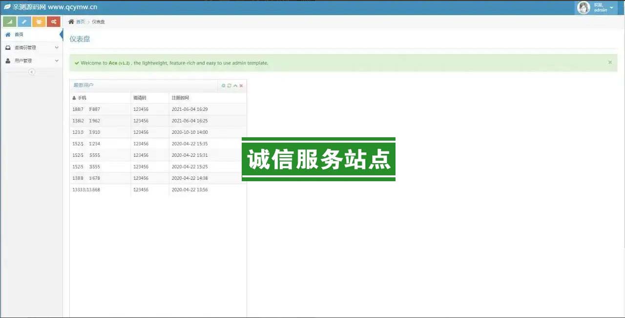Click the 首页 breadcrumb link
This screenshot has height=318, width=625.
coord(80,21)
